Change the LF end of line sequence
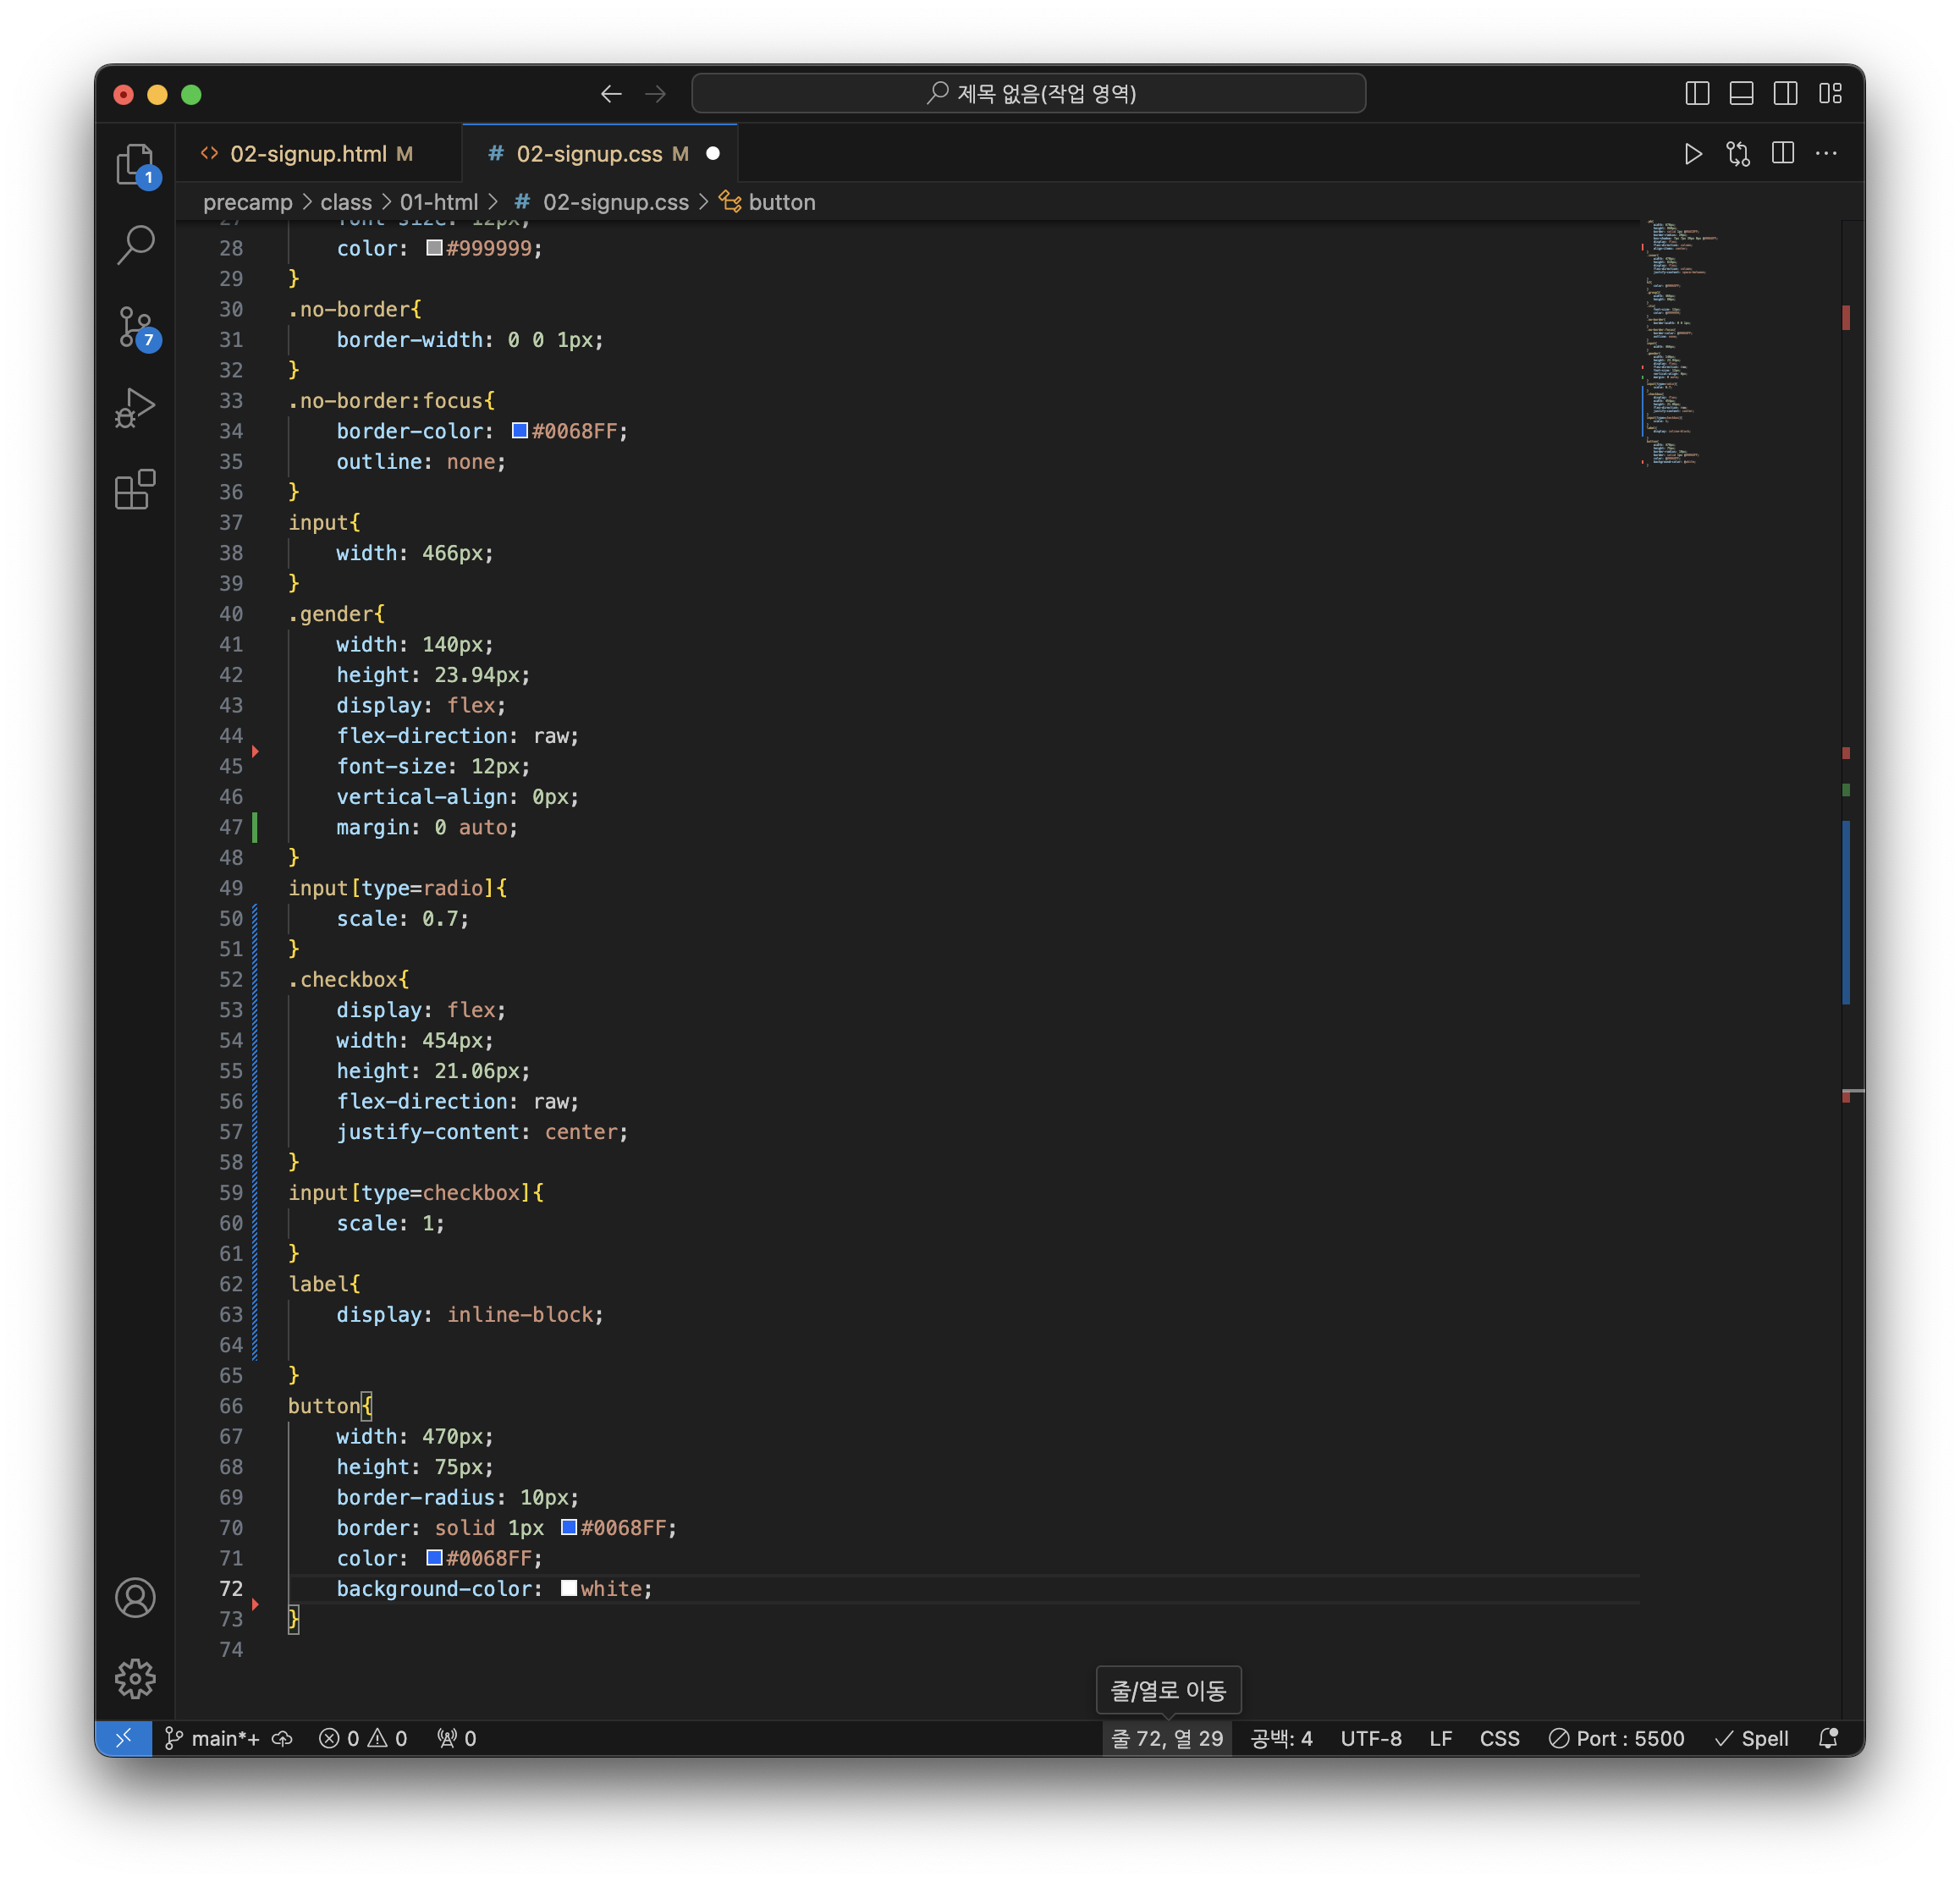The width and height of the screenshot is (1960, 1882). click(1440, 1738)
